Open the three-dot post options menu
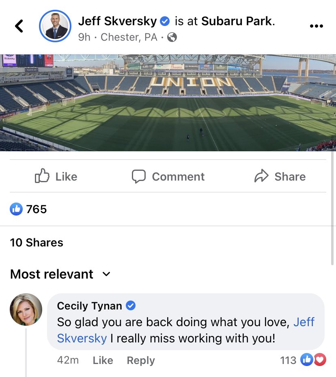The height and width of the screenshot is (377, 336). point(316,26)
